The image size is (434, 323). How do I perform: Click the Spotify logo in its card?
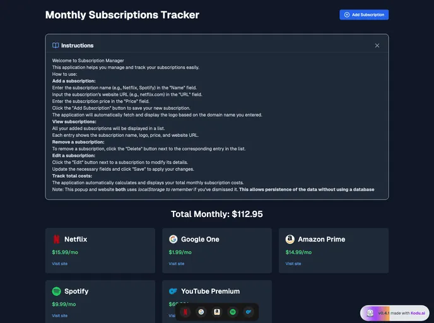tap(57, 291)
